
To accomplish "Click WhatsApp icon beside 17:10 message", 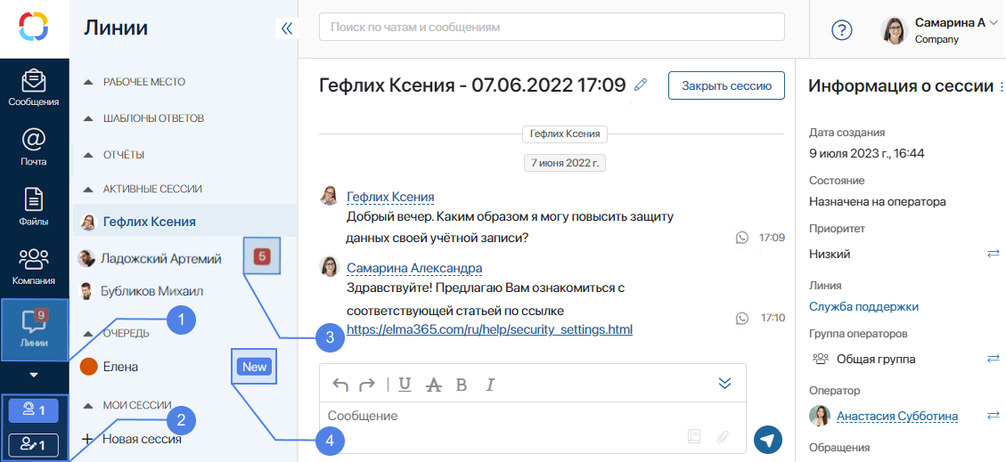I will click(x=742, y=317).
